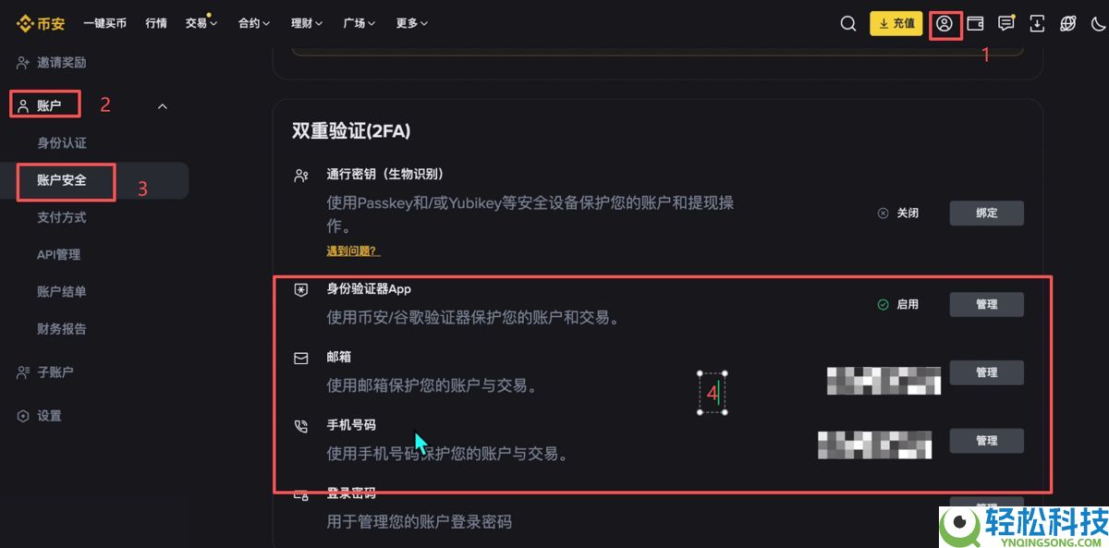Open the profile avatar icon
Image resolution: width=1109 pixels, height=548 pixels.
point(944,25)
